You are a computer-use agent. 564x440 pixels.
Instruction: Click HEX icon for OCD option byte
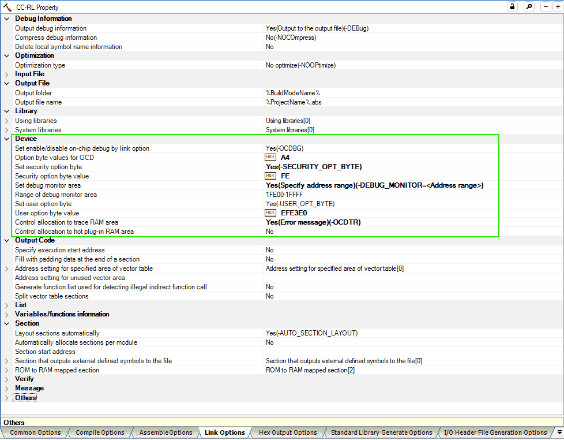coord(270,158)
